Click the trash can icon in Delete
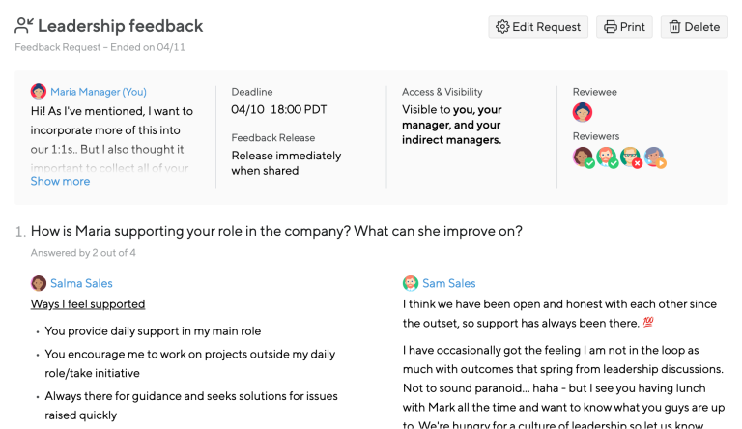This screenshot has width=742, height=429. 674,27
